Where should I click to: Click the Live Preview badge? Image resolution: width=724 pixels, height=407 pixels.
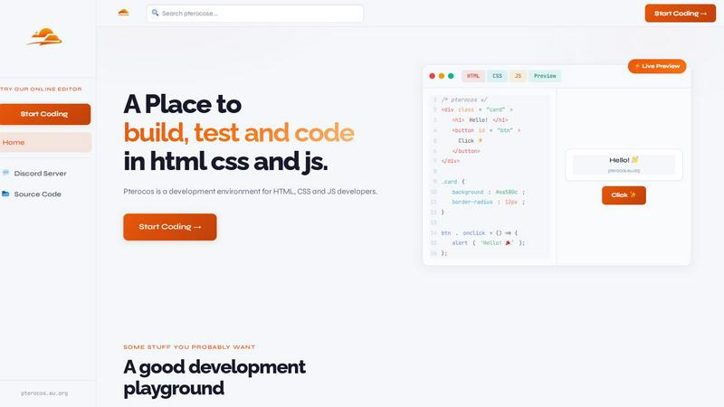click(657, 66)
